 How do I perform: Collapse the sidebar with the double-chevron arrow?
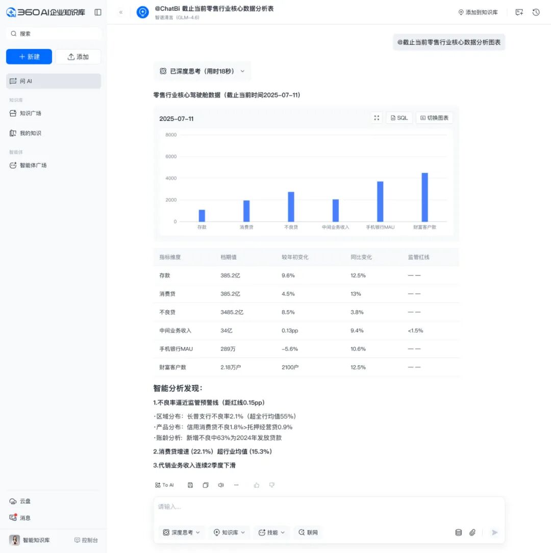pyautogui.click(x=121, y=12)
